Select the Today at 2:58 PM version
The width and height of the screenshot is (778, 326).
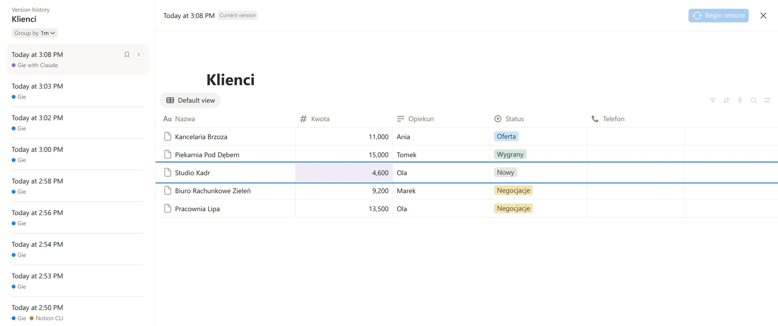point(77,186)
